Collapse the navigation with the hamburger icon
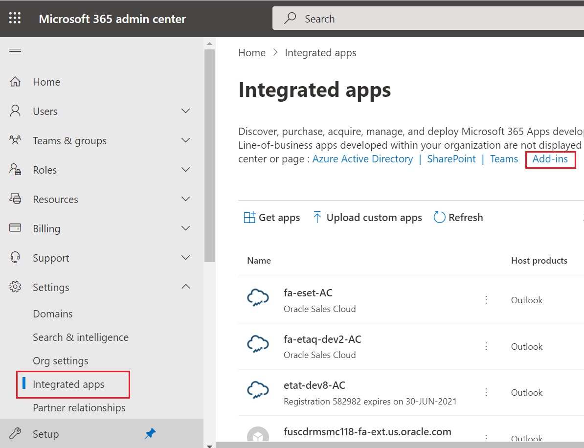The image size is (584, 448). tap(15, 51)
